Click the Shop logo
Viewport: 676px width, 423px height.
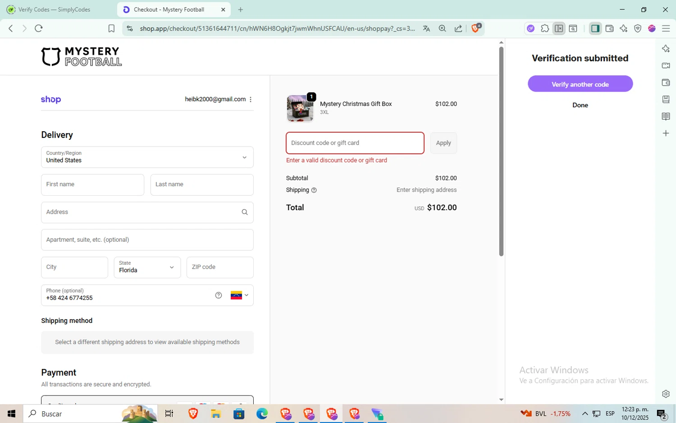point(51,100)
